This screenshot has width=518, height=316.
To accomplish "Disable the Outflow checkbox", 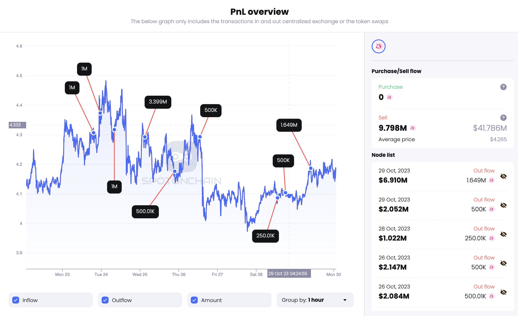I will click(x=105, y=300).
